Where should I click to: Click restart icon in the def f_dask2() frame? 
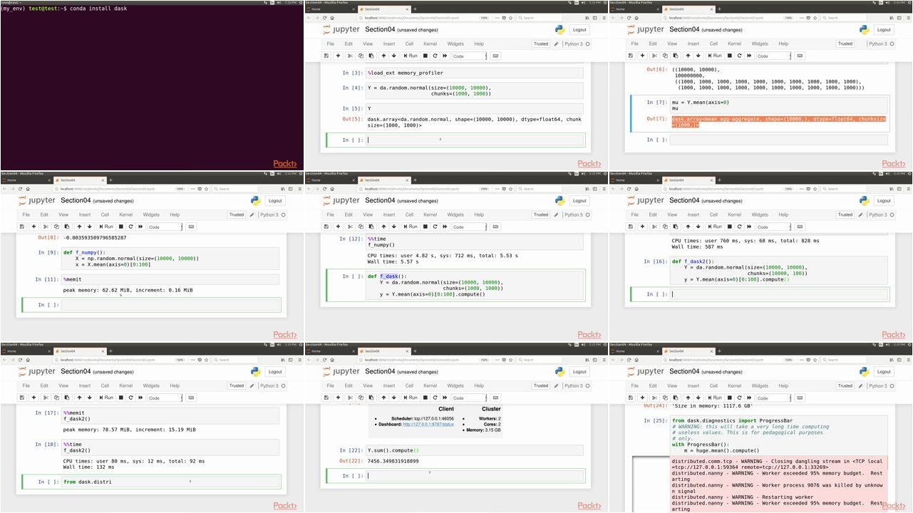739,227
